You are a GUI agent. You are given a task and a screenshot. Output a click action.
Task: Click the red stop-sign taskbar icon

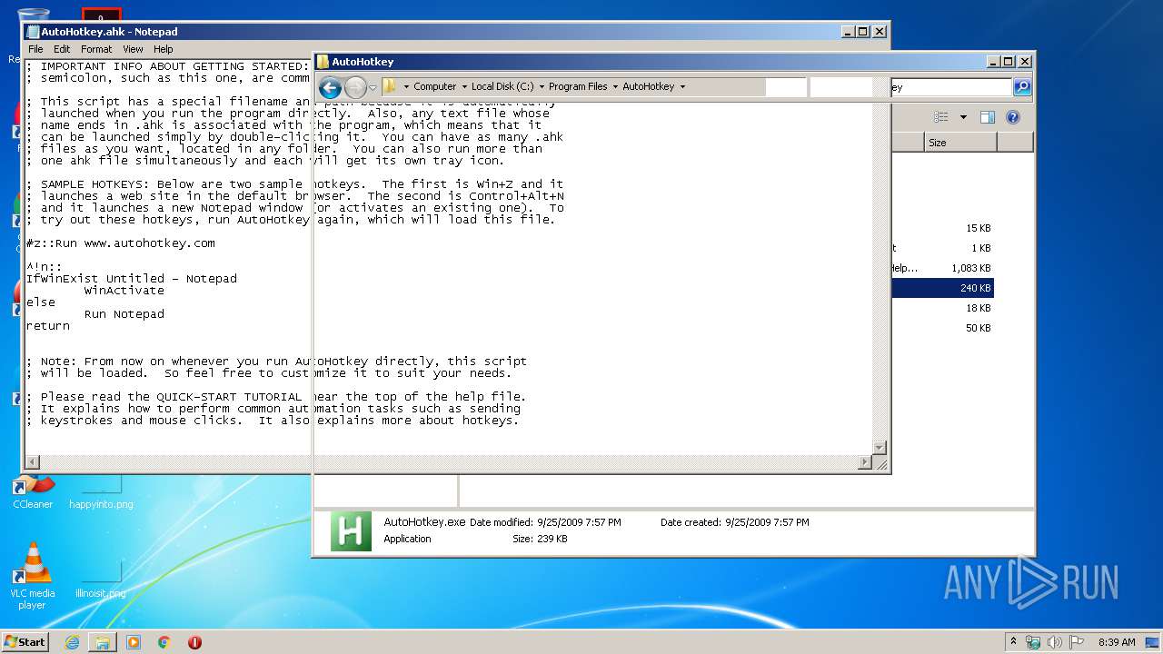[194, 642]
